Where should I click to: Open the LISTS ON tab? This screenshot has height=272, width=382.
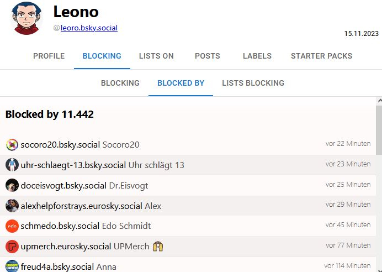[156, 56]
